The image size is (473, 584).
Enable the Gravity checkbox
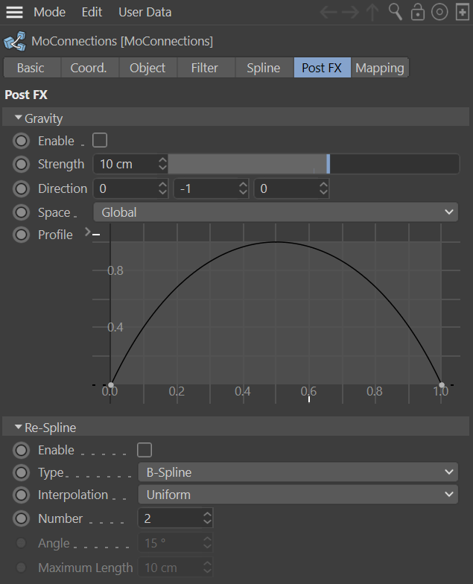click(99, 141)
